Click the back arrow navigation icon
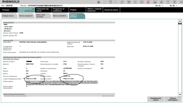Screen dimensions: 183x103 click(x=105, y=2)
